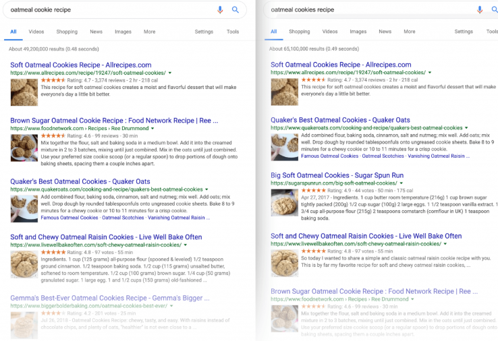Click right Live Well Bake Often thumbnail image
This screenshot has width=498, height=341.
click(285, 263)
